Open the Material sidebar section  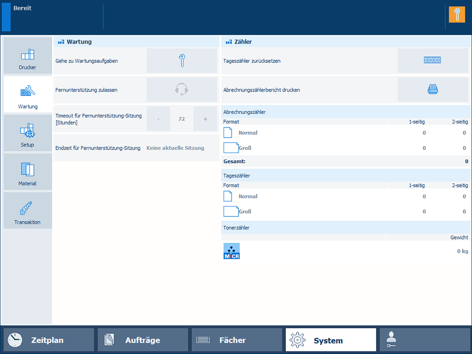point(27,172)
